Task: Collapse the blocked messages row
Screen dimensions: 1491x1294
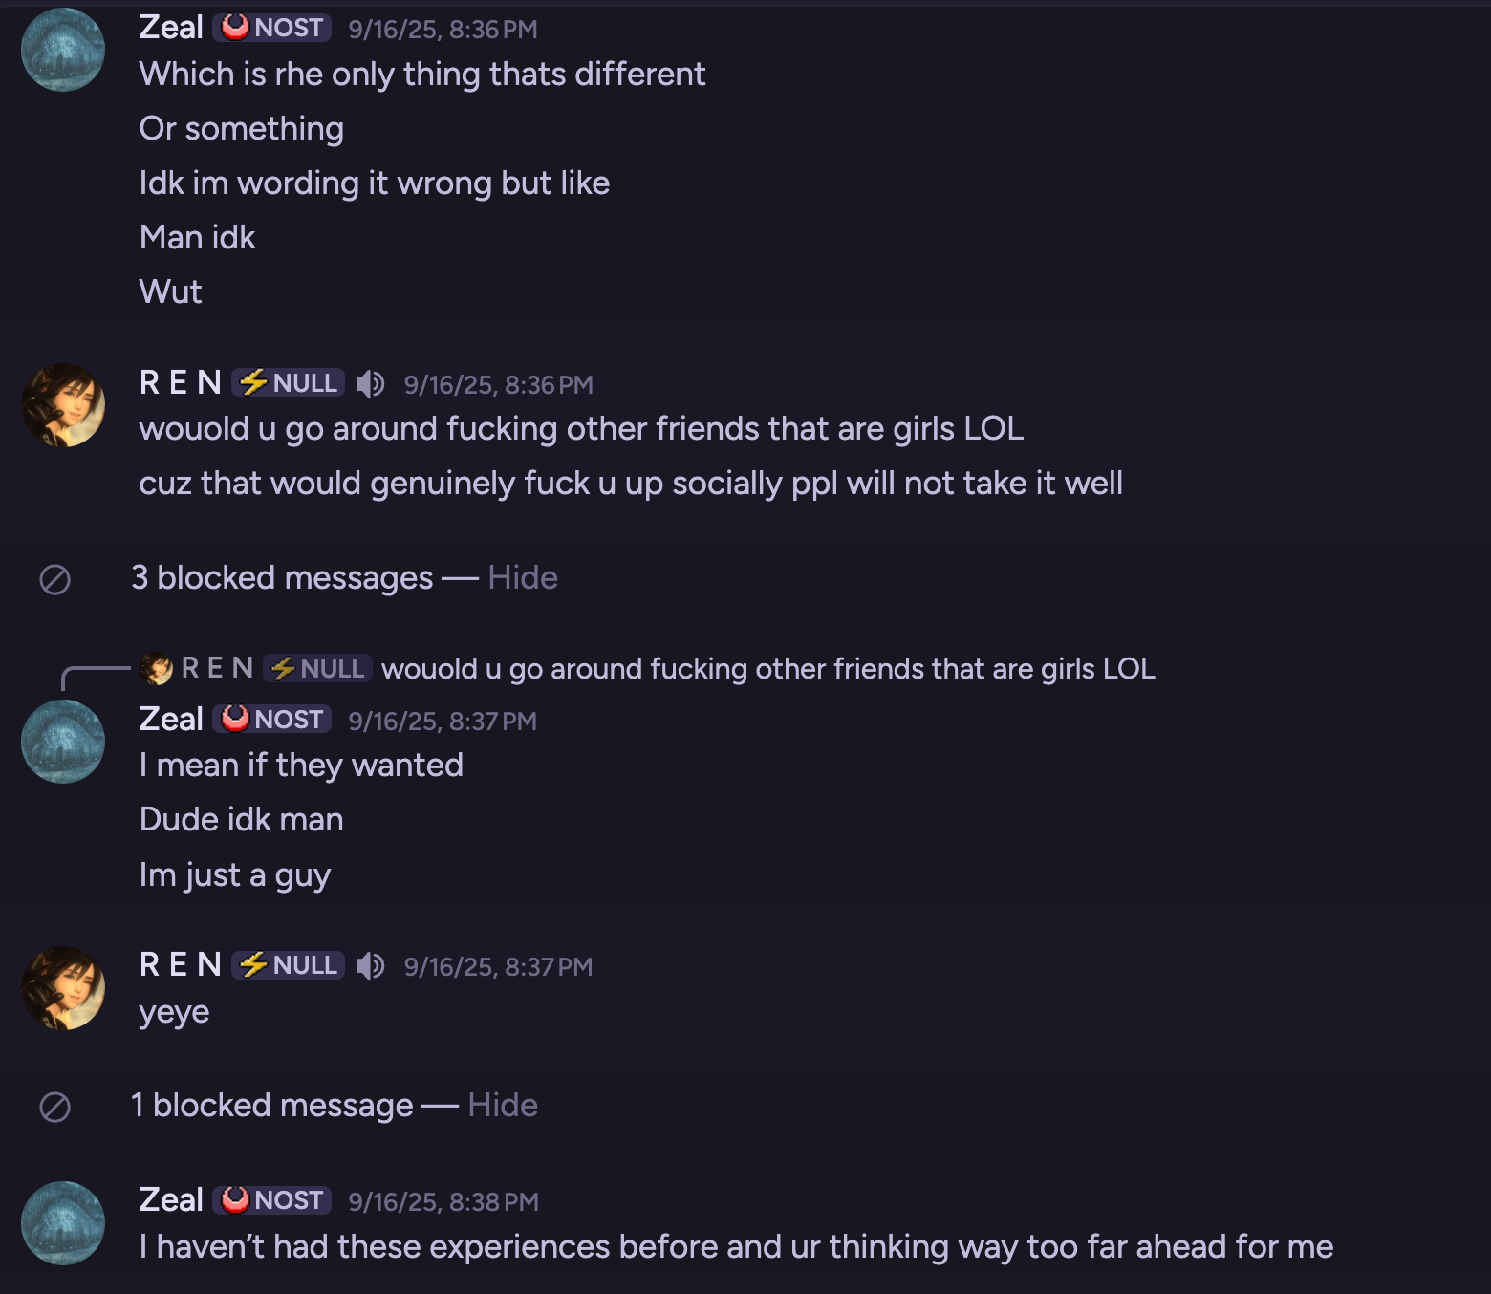Action: pyautogui.click(x=523, y=577)
